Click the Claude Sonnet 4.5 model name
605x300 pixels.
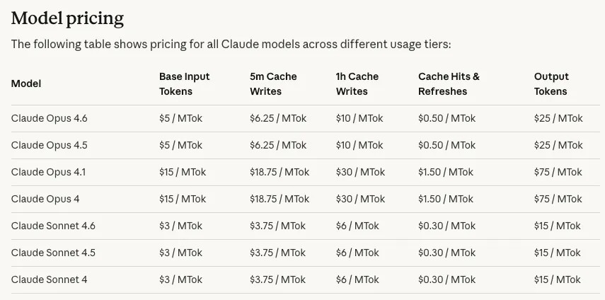(x=53, y=253)
